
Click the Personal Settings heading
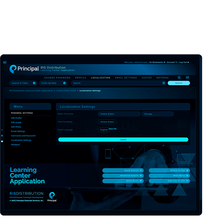[x=22, y=113]
